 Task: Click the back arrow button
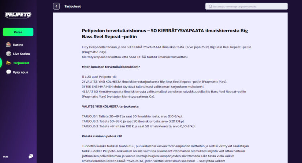point(56,6)
